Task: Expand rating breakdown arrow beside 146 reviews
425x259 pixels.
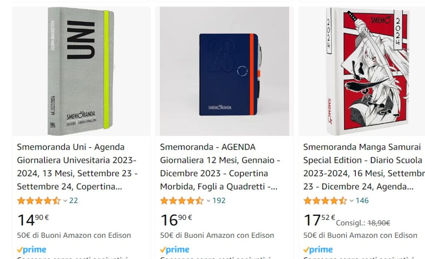Action: point(351,201)
